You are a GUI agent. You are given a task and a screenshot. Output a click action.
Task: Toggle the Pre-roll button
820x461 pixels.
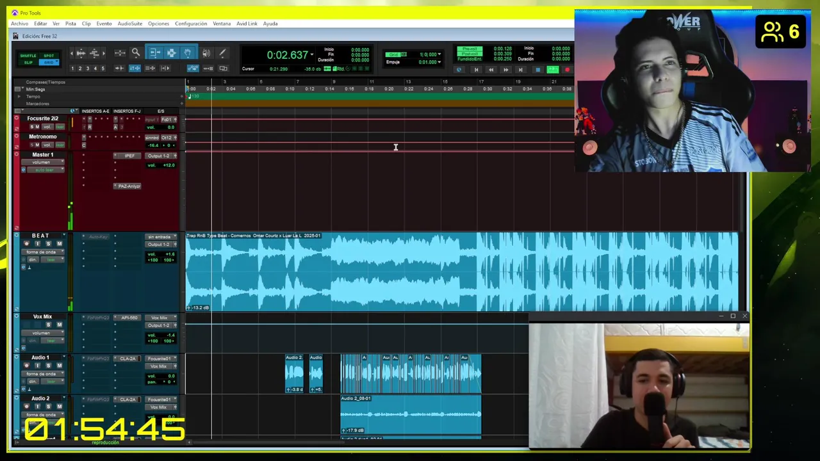click(x=470, y=49)
